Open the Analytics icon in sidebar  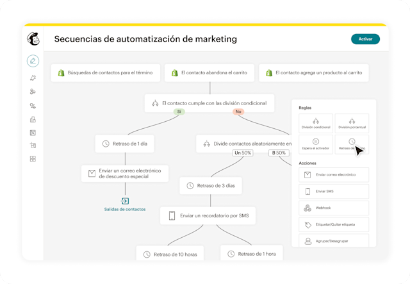tap(33, 119)
